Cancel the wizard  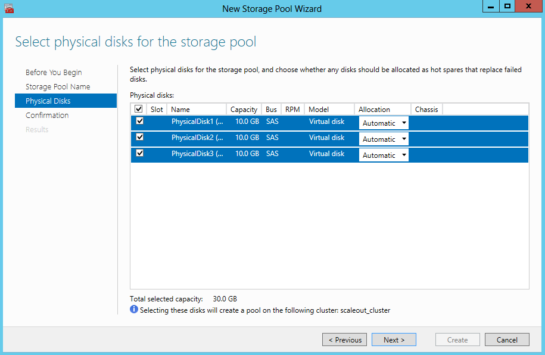pos(507,340)
